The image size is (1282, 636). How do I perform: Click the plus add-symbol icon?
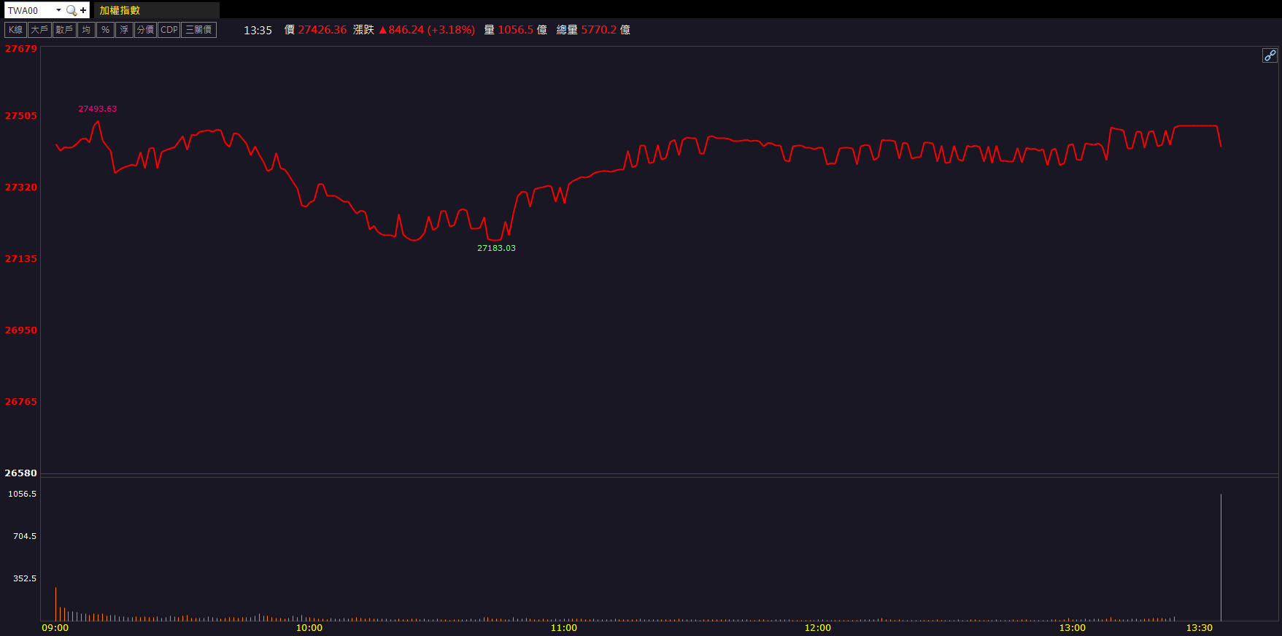pos(83,10)
